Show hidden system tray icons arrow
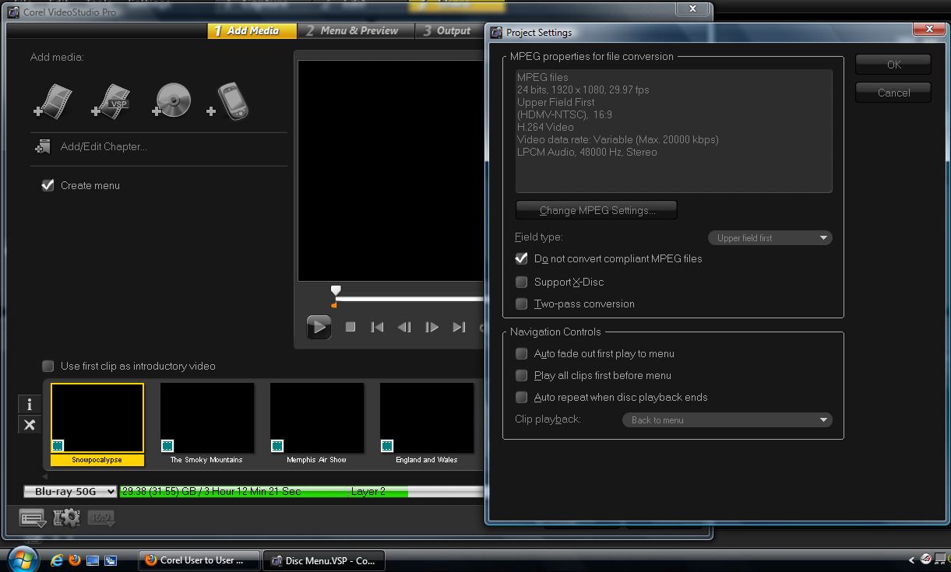 [x=912, y=560]
